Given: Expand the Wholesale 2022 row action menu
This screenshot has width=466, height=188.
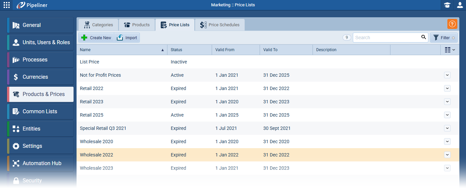Looking at the screenshot, I should coord(447,155).
